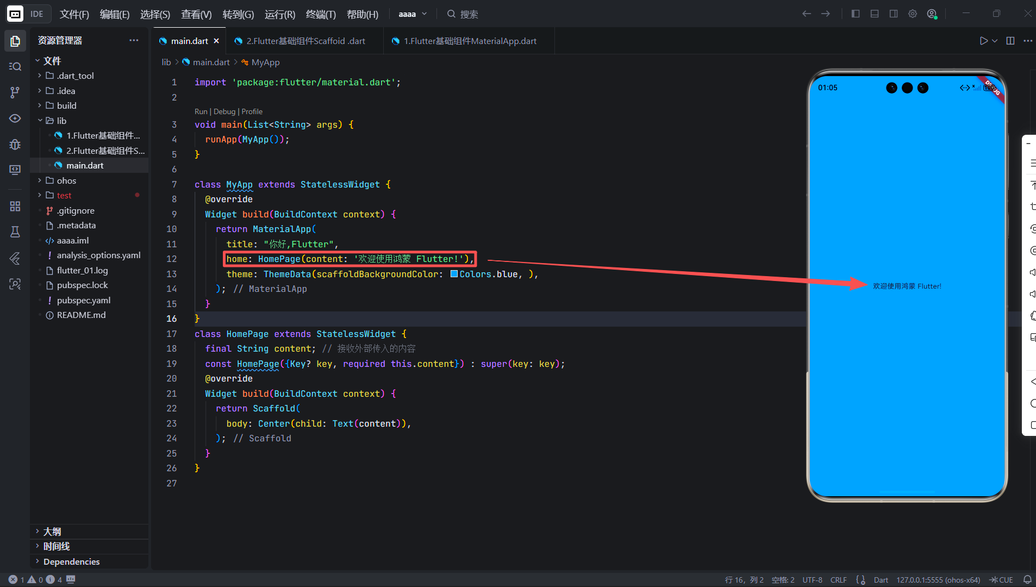1036x587 pixels.
Task: Open the eye preview icon in sidebar
Action: (x=15, y=118)
